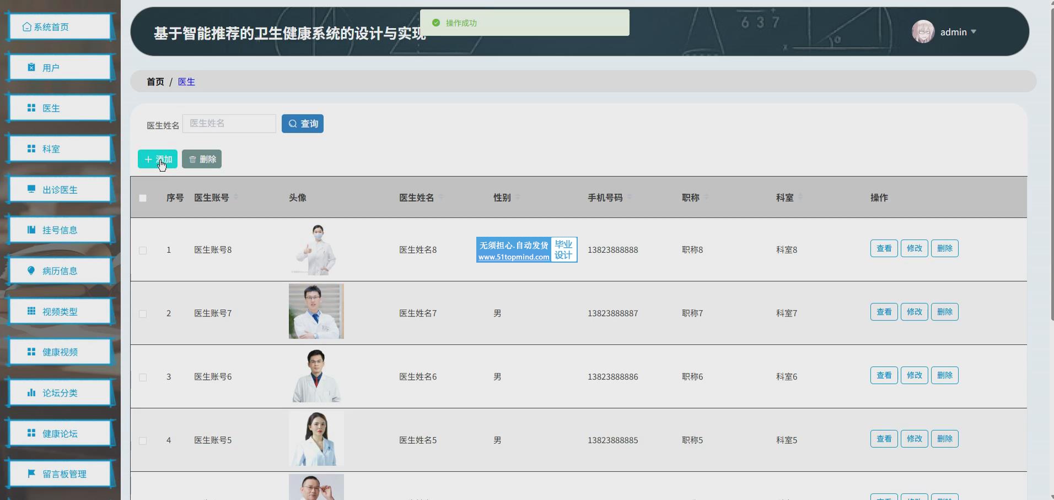This screenshot has height=500, width=1054.
Task: Click the 添加 button
Action: (x=158, y=159)
